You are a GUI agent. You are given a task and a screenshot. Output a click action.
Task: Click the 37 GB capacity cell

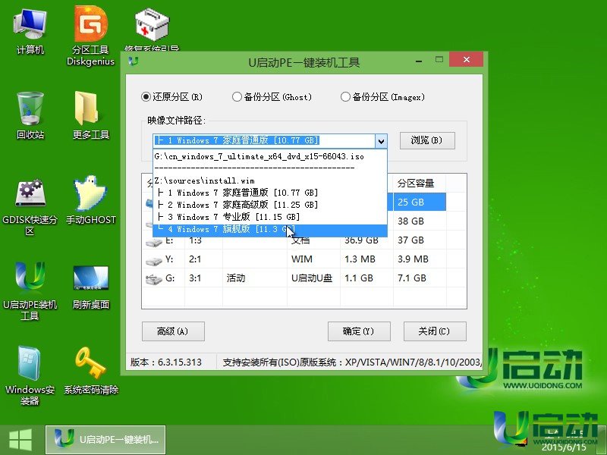(420, 240)
